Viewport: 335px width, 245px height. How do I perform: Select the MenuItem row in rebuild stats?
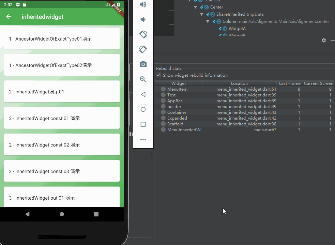tap(244, 89)
